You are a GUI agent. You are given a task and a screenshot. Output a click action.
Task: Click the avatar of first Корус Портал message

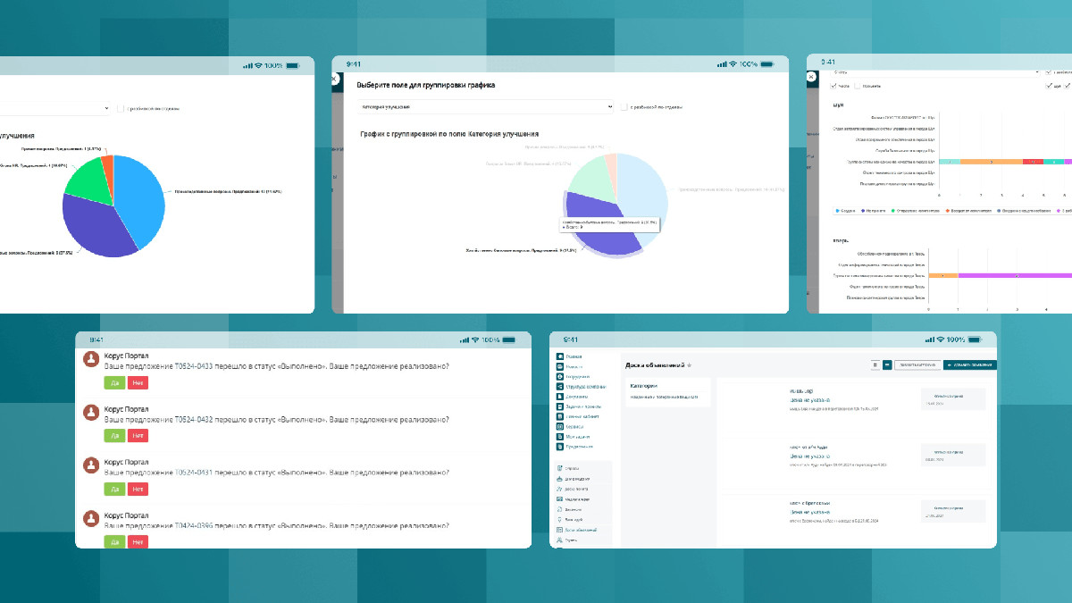(x=90, y=359)
